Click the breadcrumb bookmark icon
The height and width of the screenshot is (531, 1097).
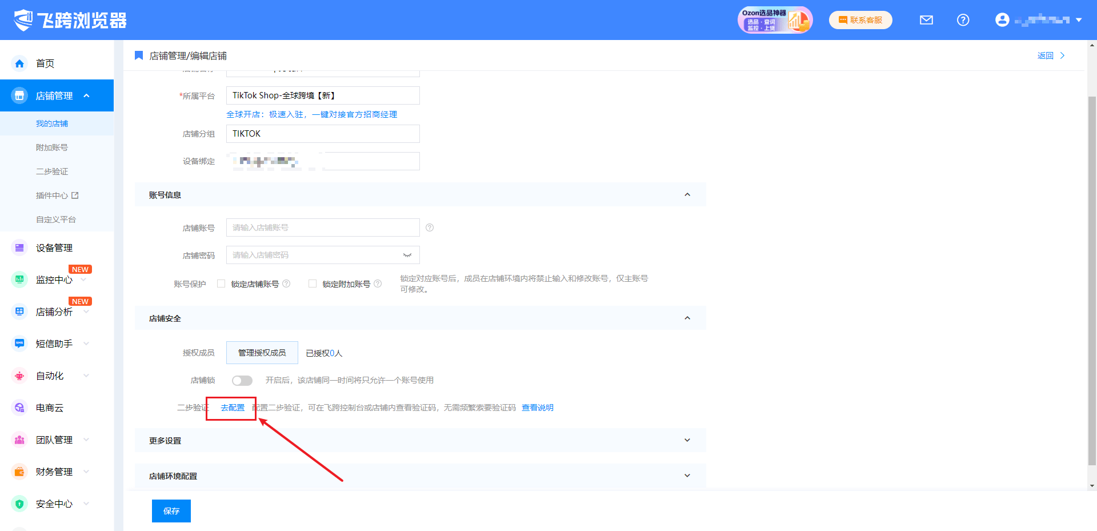pos(139,55)
